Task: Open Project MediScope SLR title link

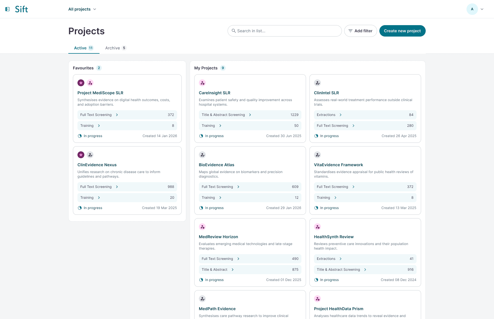Action: [100, 93]
